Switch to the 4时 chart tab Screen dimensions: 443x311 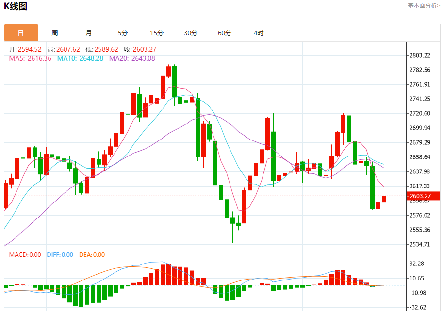(x=259, y=33)
